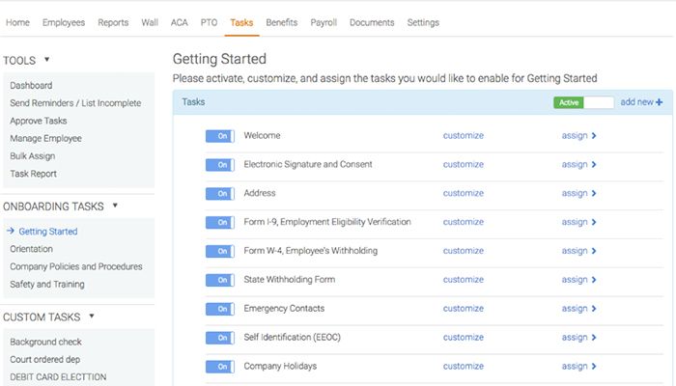Image resolution: width=676 pixels, height=386 pixels.
Task: Customize the Form W-4 task
Action: [x=463, y=252]
